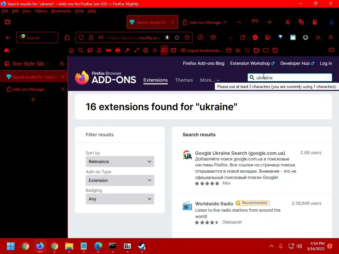Open developer tools wrench icon
This screenshot has width=339, height=254.
127,50
